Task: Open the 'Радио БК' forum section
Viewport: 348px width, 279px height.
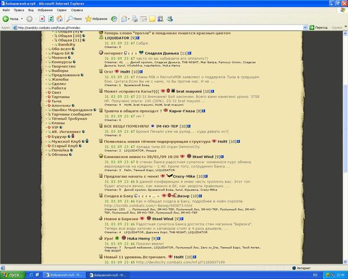Action: point(60,53)
